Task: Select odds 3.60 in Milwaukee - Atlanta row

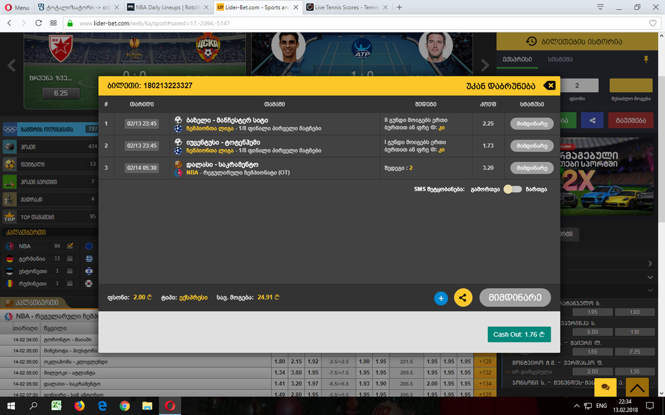Action: 296,373
